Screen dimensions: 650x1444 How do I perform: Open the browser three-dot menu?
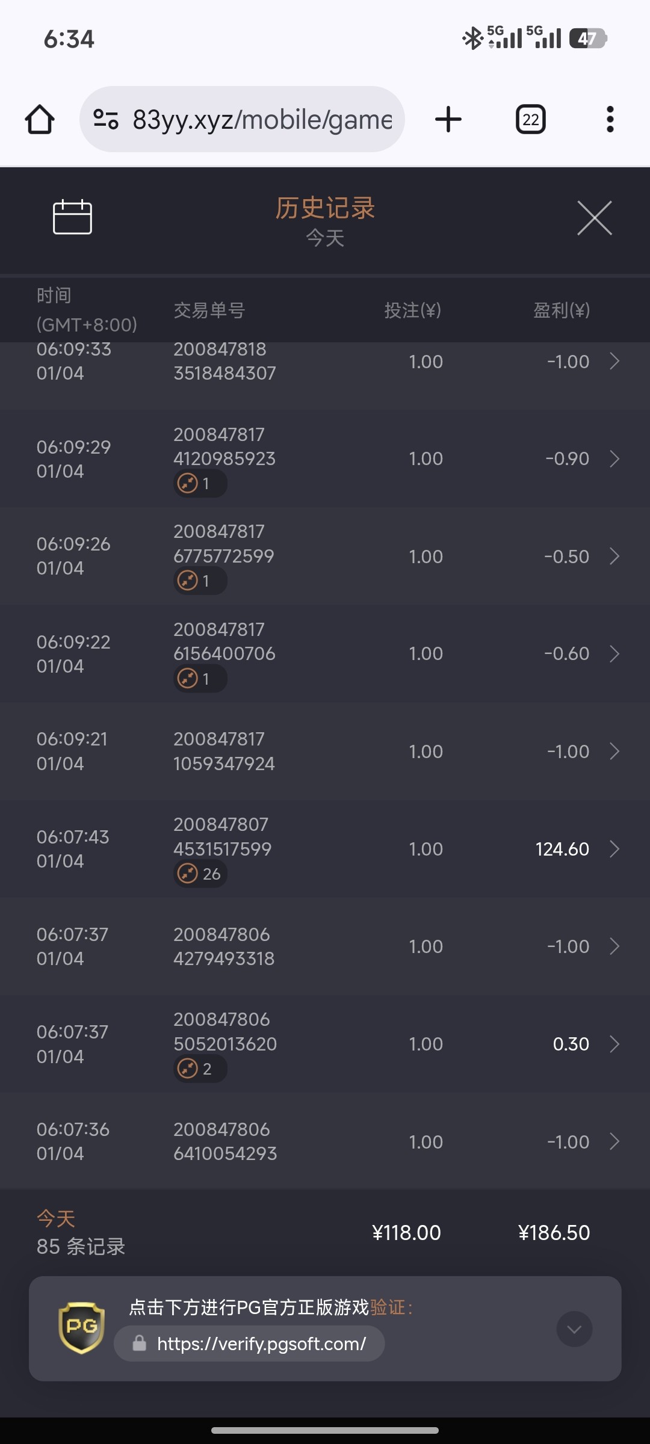[x=610, y=119]
